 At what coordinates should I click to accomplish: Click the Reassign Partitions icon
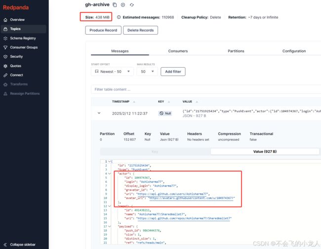5,93
